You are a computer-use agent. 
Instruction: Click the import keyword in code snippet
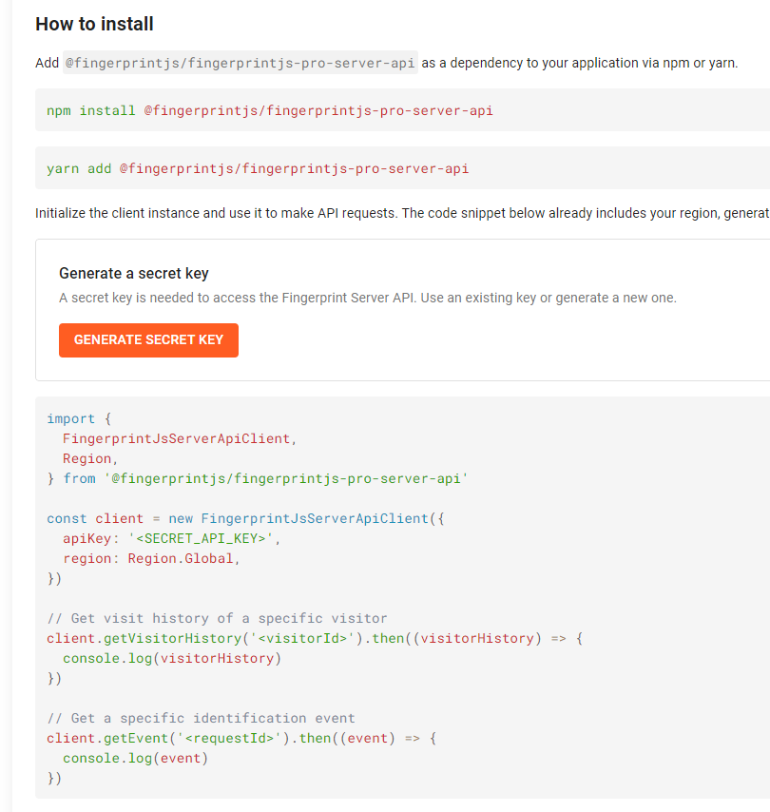click(x=70, y=419)
